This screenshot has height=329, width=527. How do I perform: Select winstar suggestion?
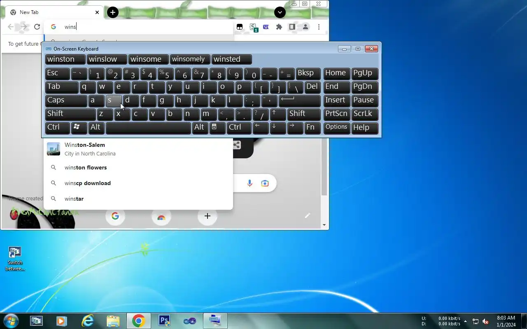[138, 199]
